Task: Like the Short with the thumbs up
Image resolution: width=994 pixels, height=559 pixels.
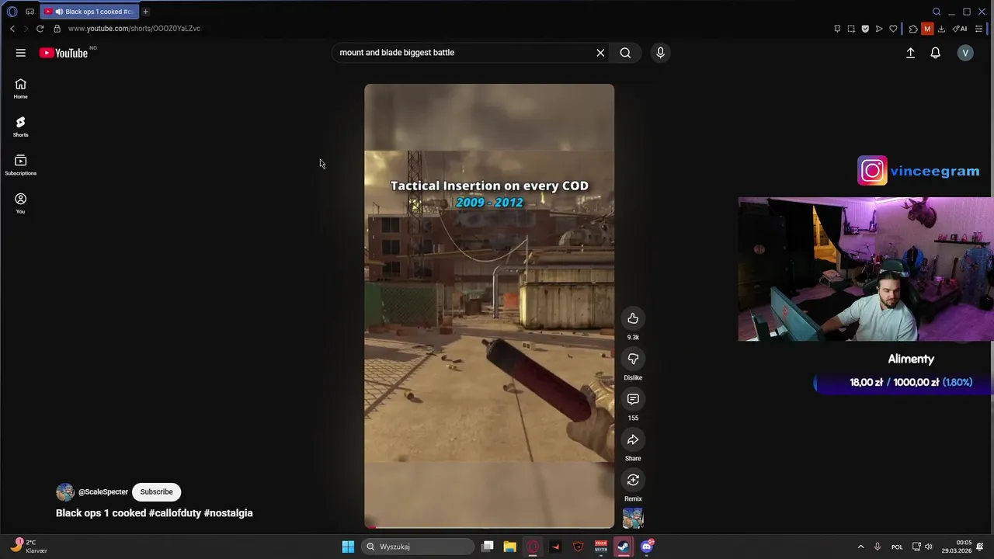Action: point(633,318)
